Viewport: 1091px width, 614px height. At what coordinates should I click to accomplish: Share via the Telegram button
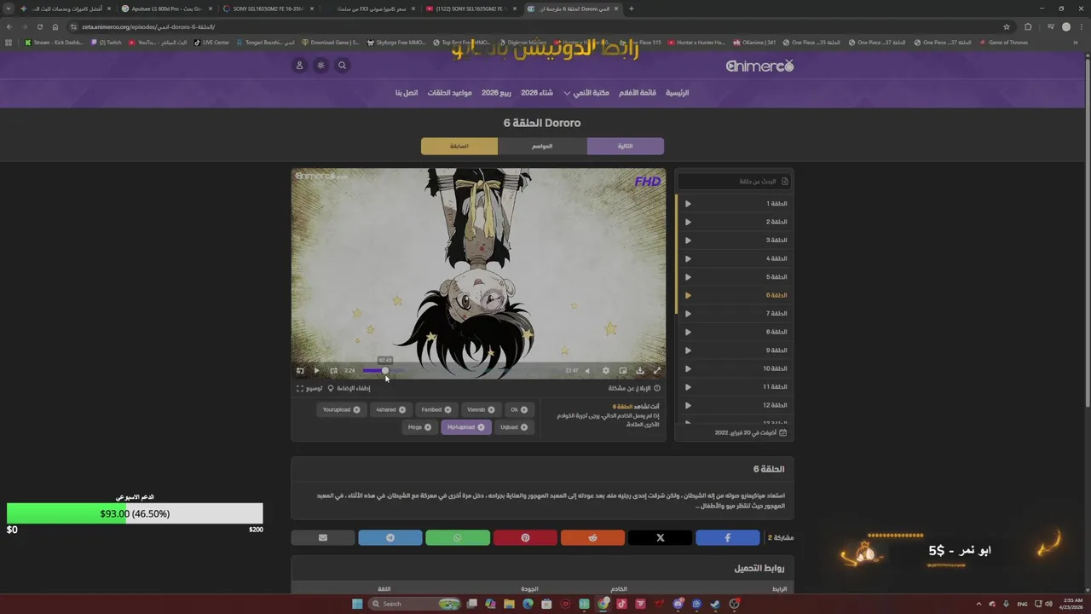click(390, 538)
